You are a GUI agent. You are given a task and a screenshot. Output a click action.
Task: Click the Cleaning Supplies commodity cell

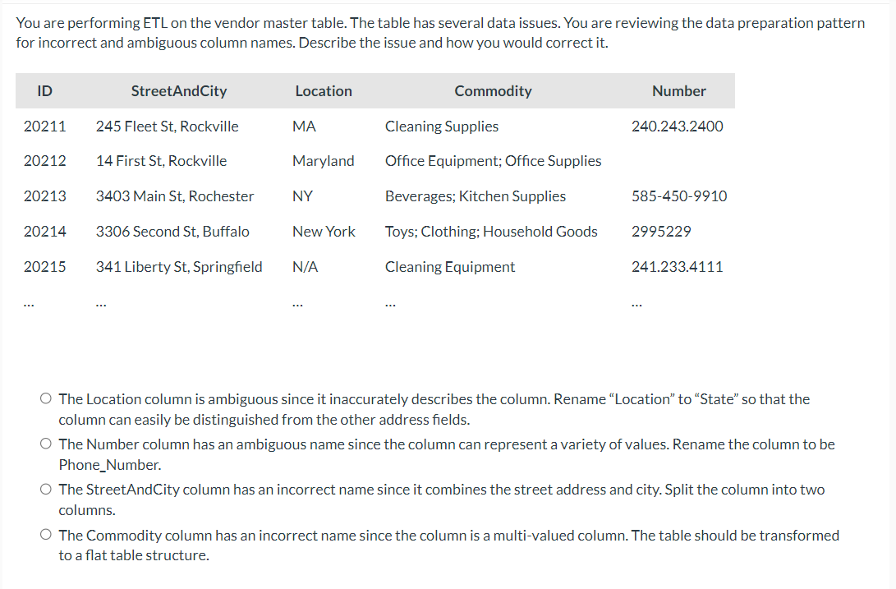point(442,126)
